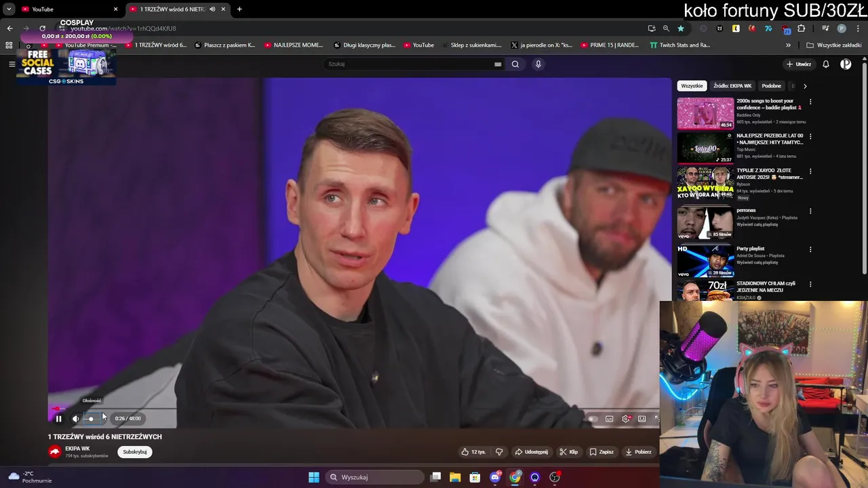Open a new browser tab with plus
868x488 pixels.
point(239,9)
